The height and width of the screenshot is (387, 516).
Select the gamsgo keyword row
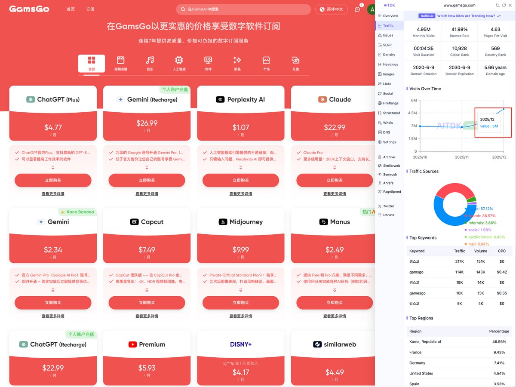tap(459, 272)
